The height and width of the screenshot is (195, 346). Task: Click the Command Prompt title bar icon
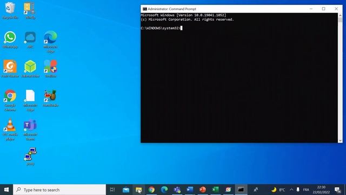(x=145, y=9)
